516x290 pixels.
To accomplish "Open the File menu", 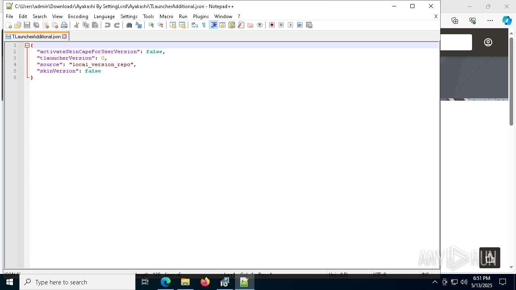I will coord(10,17).
